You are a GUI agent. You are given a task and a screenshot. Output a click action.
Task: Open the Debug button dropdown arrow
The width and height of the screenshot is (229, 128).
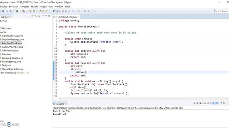[x=14, y=11]
